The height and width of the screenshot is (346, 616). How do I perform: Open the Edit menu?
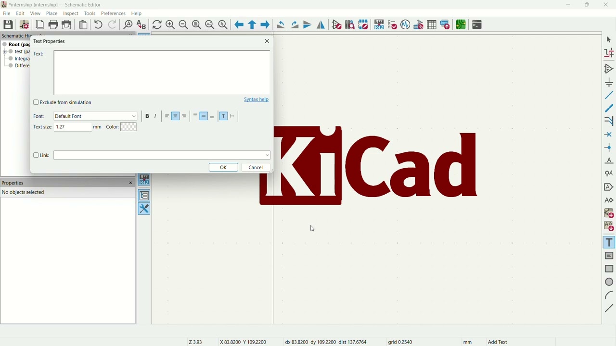click(x=20, y=13)
